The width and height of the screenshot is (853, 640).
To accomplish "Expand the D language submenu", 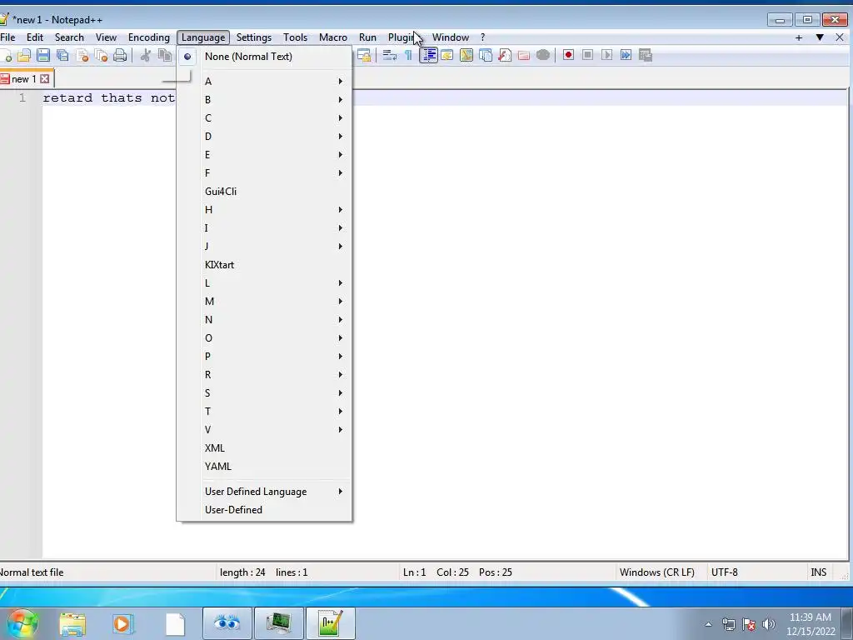I will pyautogui.click(x=264, y=137).
